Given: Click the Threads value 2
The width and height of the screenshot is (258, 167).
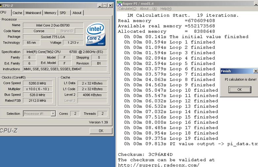Looking at the screenshot, I should coord(102,114).
